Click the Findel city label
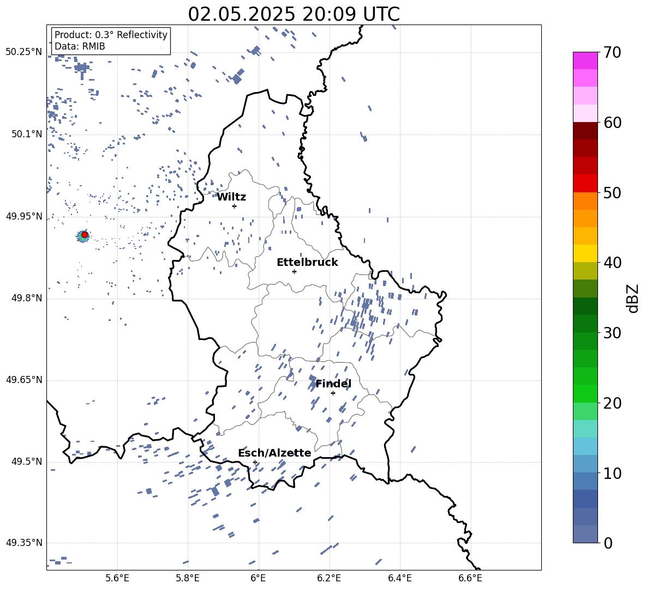 333,384
